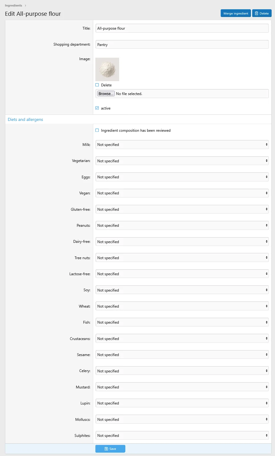Tick the image Delete checkbox
Image resolution: width=275 pixels, height=456 pixels.
tap(97, 85)
